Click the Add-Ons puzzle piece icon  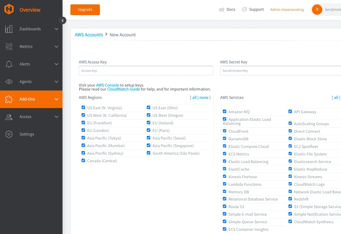click(x=9, y=99)
